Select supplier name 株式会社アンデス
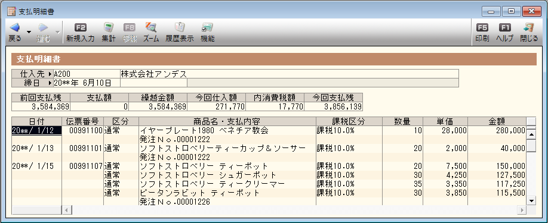The height and width of the screenshot is (223, 548). (154, 74)
